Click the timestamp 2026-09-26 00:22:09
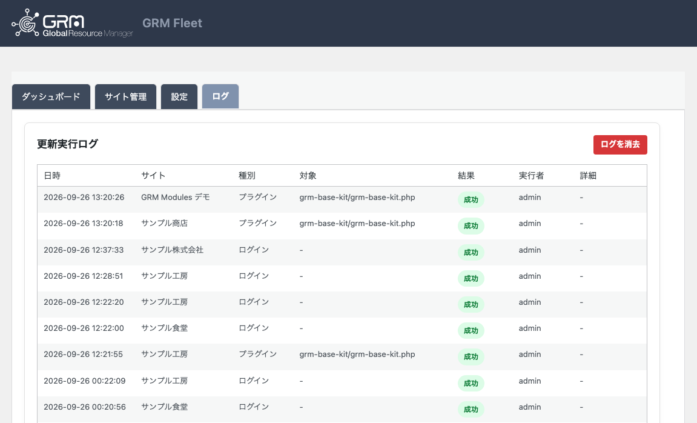Image resolution: width=697 pixels, height=423 pixels. (85, 381)
